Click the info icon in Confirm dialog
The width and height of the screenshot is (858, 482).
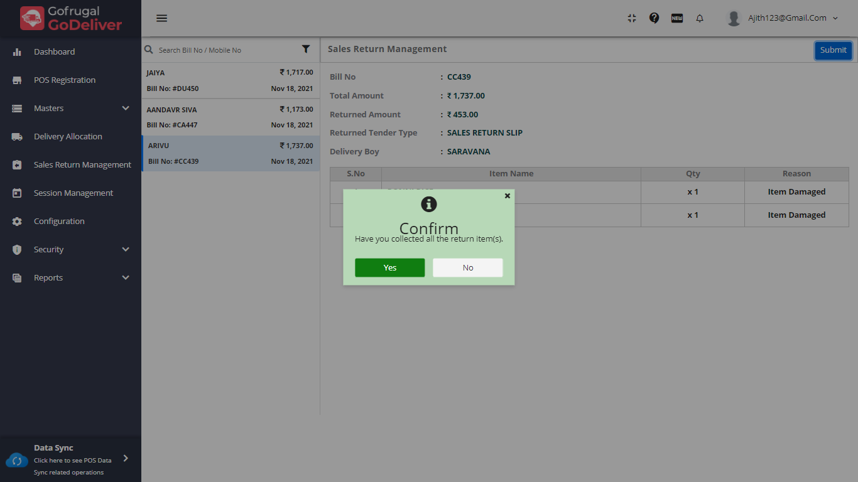coord(429,204)
